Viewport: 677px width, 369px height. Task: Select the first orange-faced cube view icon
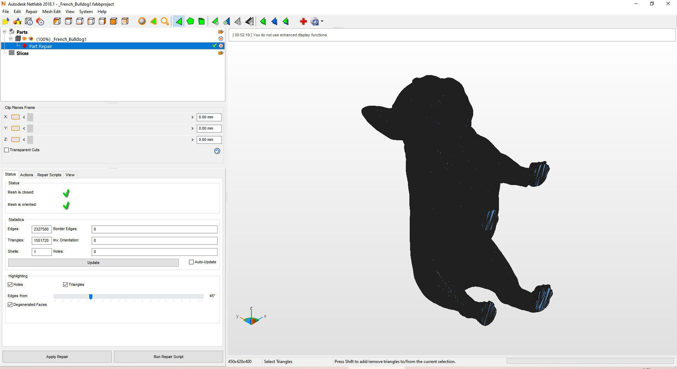pos(57,21)
